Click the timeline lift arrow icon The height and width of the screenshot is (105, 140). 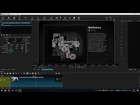point(19,73)
